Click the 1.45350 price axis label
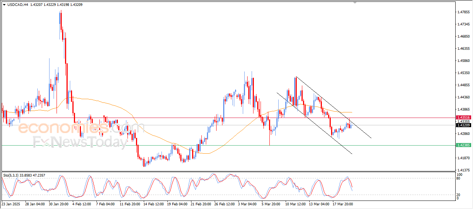This screenshot has width=473, height=209. 463,73
